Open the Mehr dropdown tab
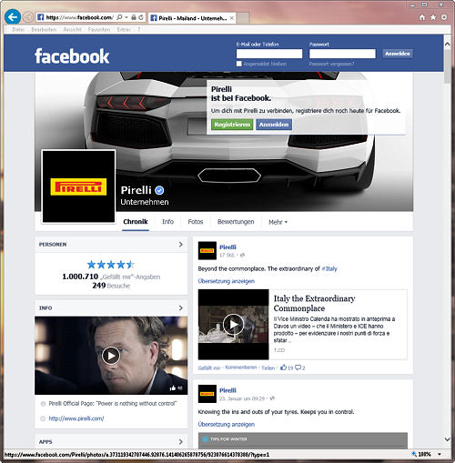 278,222
